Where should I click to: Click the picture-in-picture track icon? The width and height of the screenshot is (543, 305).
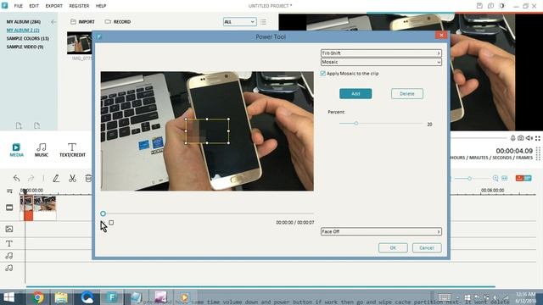click(x=9, y=229)
